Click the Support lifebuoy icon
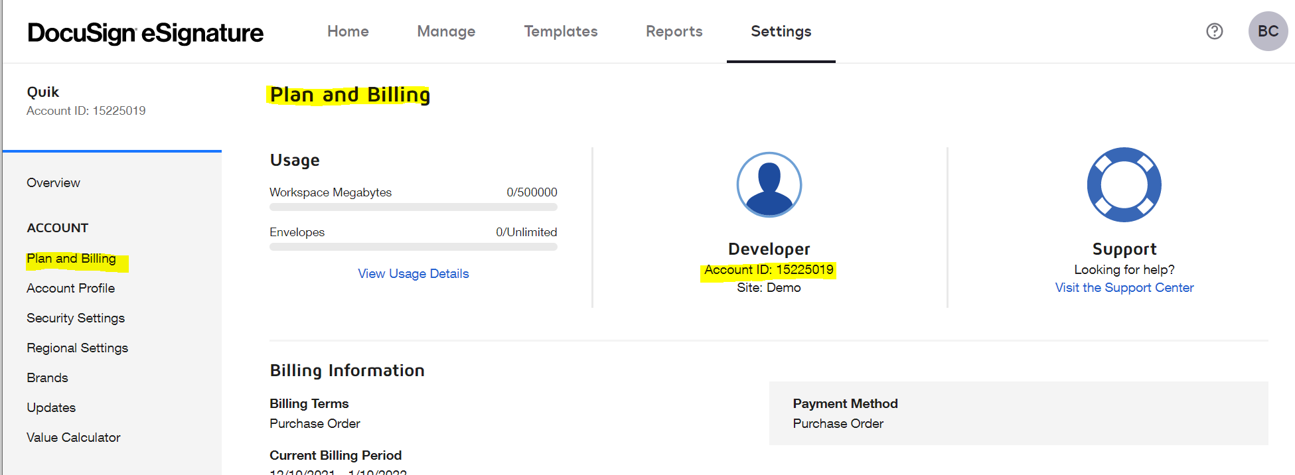This screenshot has height=475, width=1295. [x=1124, y=184]
